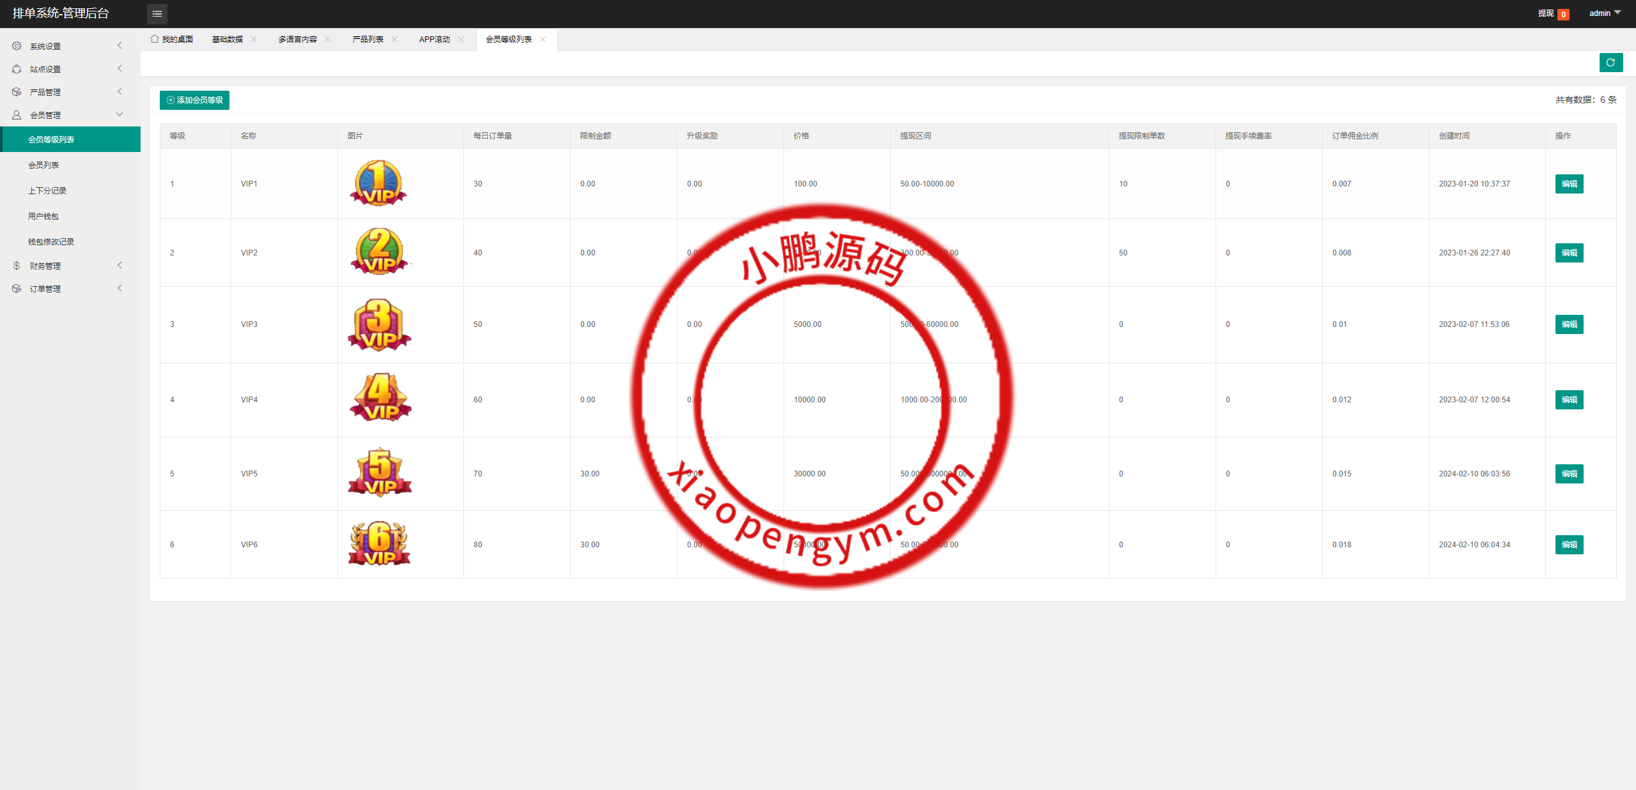This screenshot has height=790, width=1636.
Task: Close the 产品列表 tab with X
Action: [394, 40]
